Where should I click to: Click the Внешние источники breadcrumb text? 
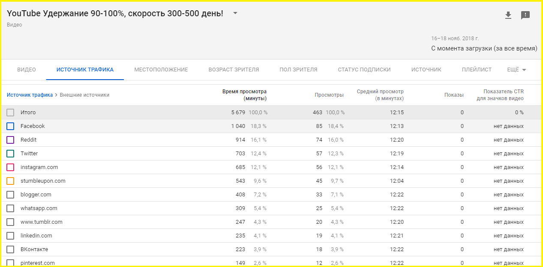84,95
